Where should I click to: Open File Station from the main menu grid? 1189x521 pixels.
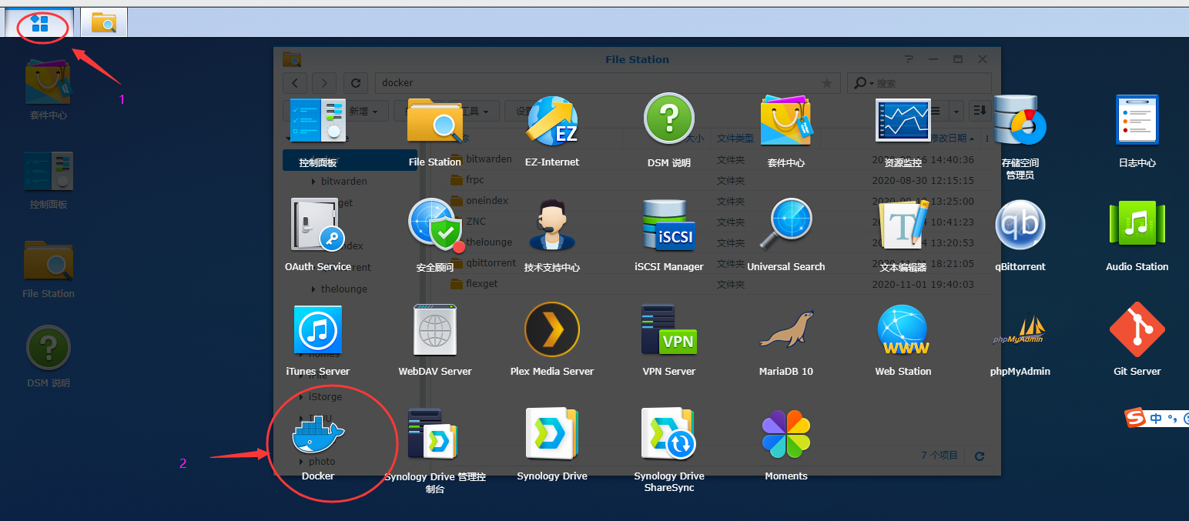(435, 132)
